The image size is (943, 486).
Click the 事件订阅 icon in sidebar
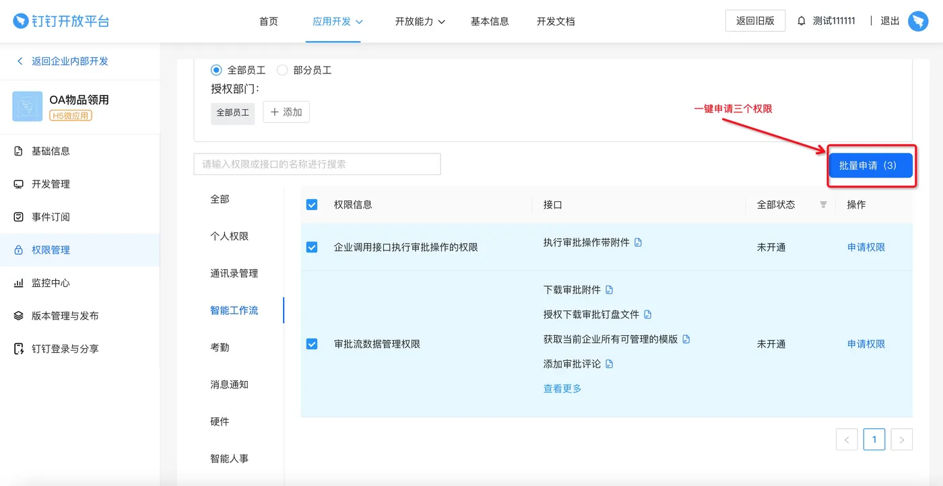(x=19, y=217)
